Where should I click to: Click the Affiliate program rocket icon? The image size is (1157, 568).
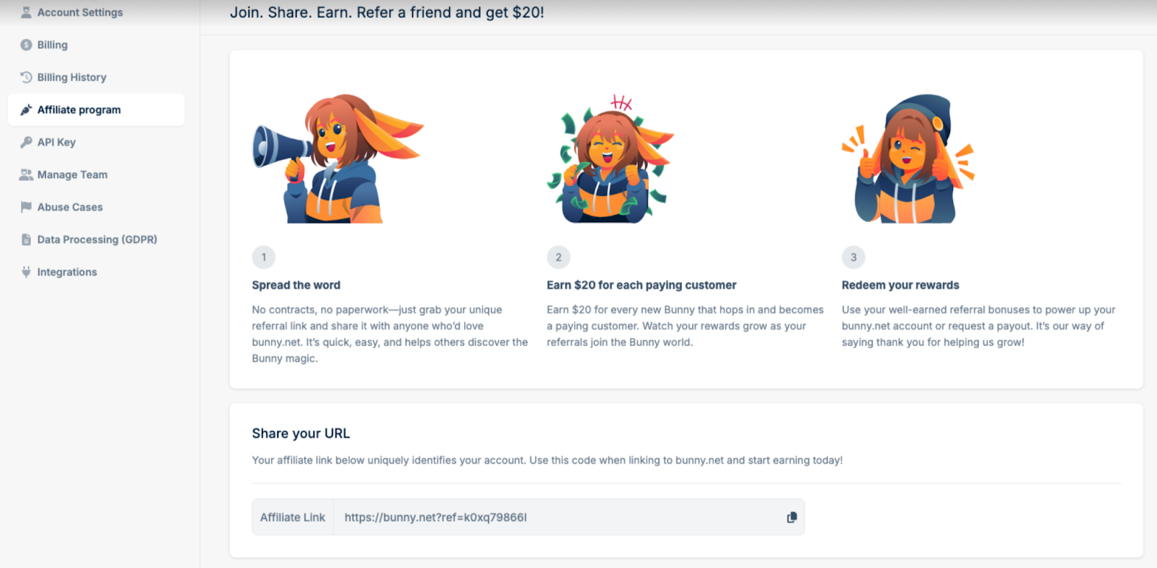(25, 109)
